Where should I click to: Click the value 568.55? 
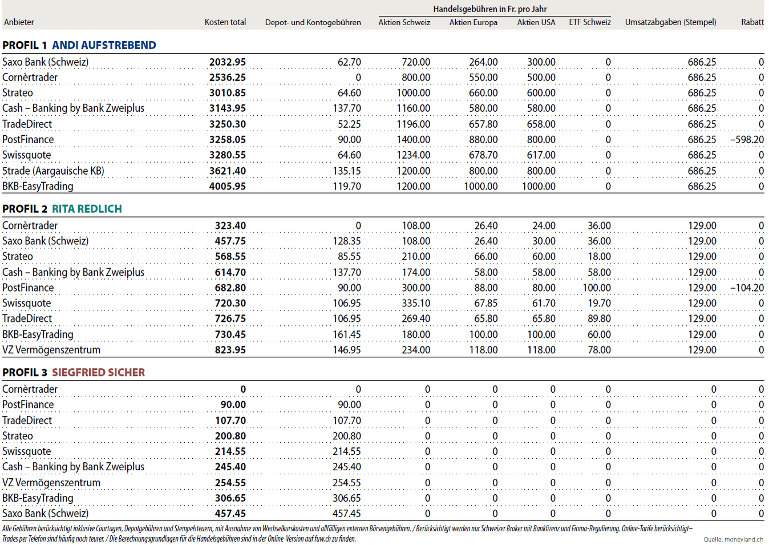pyautogui.click(x=230, y=257)
